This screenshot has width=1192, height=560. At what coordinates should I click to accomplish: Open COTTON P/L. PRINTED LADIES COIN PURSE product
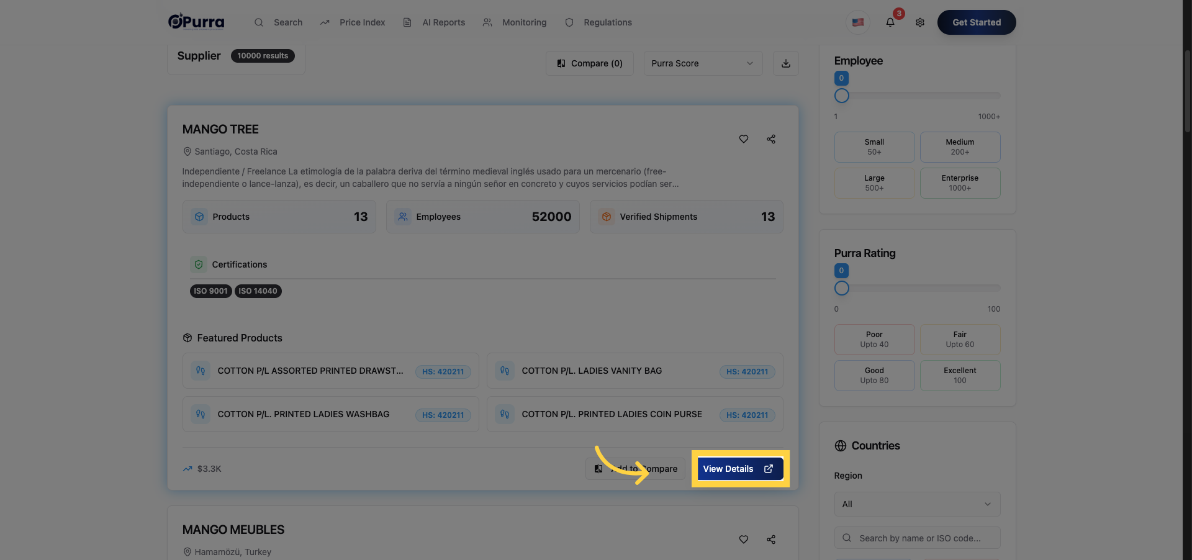[635, 414]
